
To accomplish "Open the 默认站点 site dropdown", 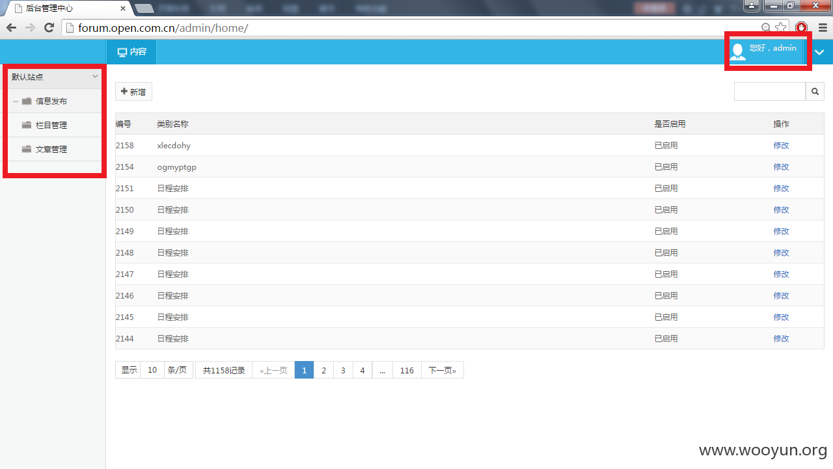I will tap(55, 77).
